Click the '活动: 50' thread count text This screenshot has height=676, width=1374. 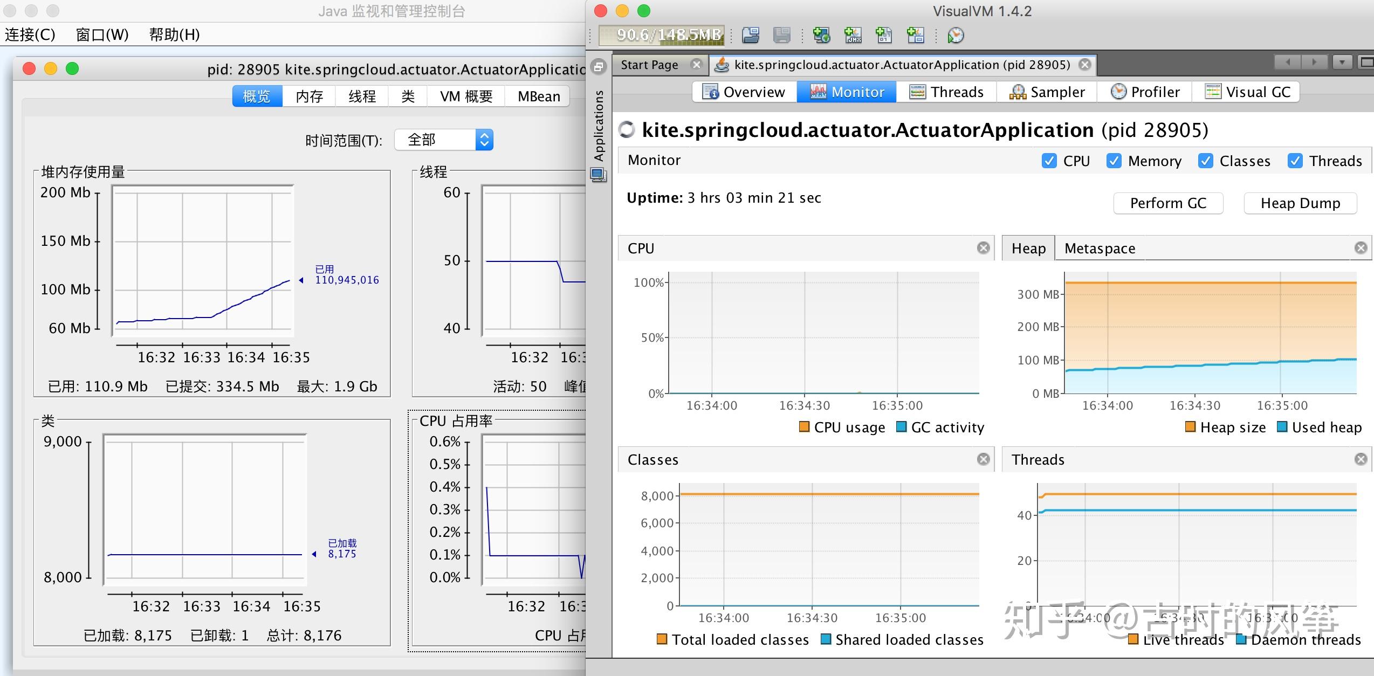[x=520, y=387]
